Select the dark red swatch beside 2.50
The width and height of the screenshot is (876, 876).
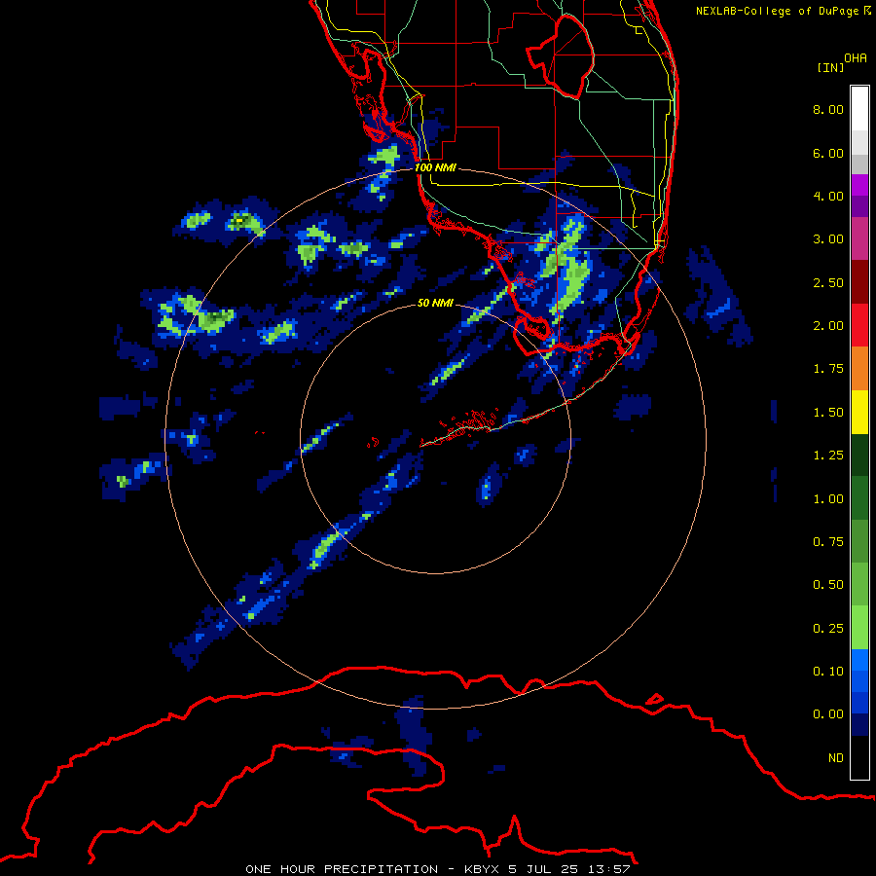pyautogui.click(x=859, y=282)
